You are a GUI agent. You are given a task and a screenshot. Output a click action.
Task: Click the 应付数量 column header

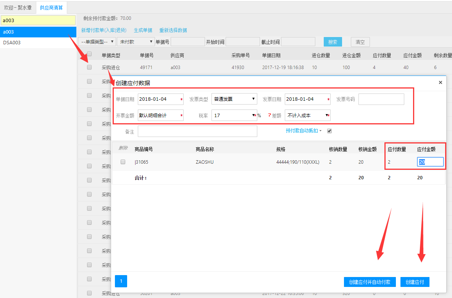tap(397, 149)
